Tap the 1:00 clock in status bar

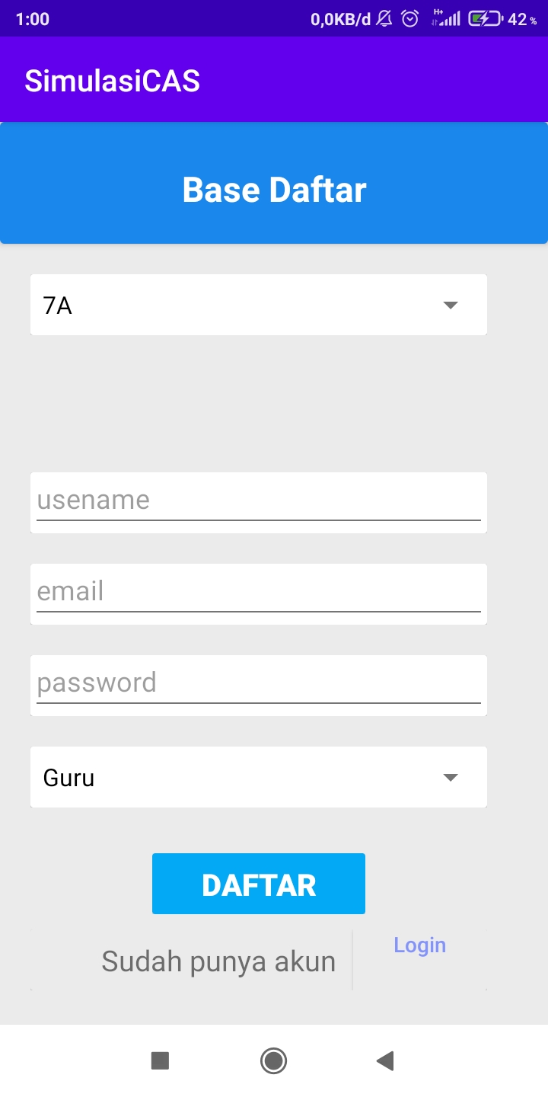click(32, 19)
